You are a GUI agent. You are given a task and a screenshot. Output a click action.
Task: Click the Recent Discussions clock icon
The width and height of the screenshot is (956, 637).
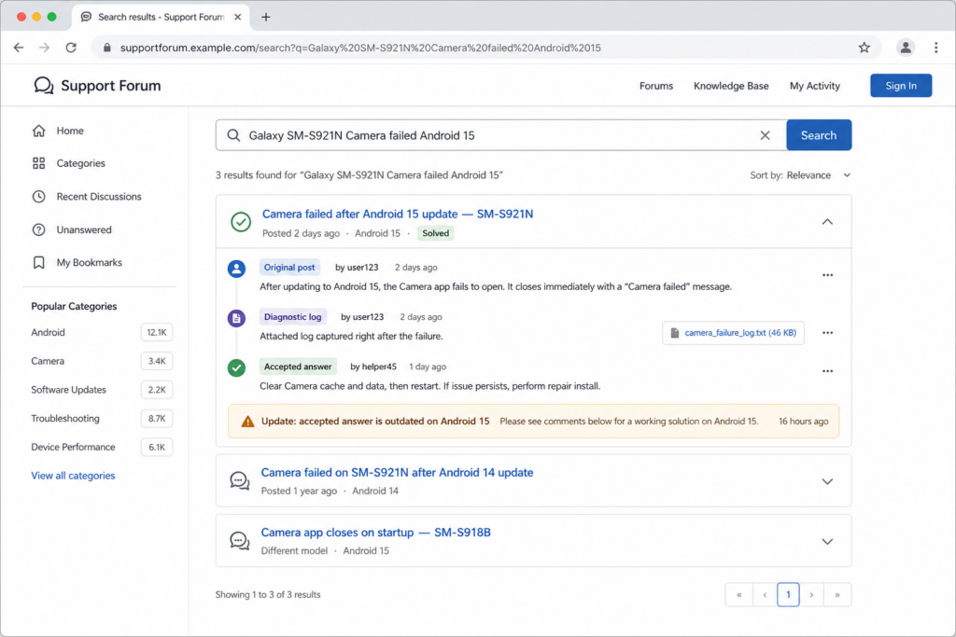coord(39,197)
